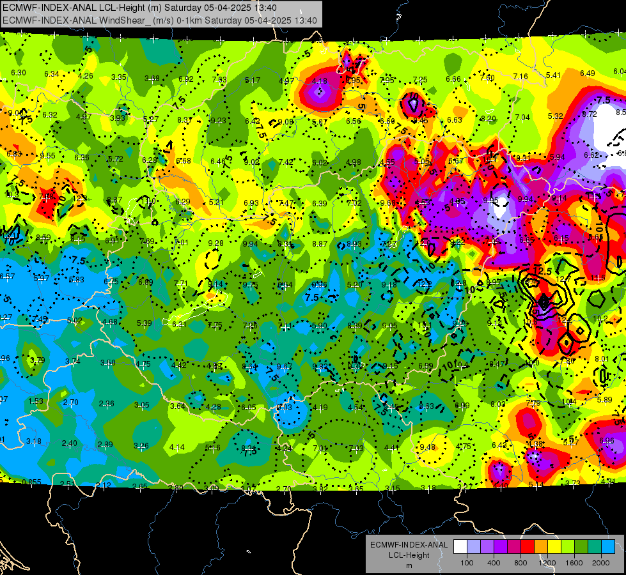Click the grid value 6.93
Screen dimensions: 626x575
[251, 203]
